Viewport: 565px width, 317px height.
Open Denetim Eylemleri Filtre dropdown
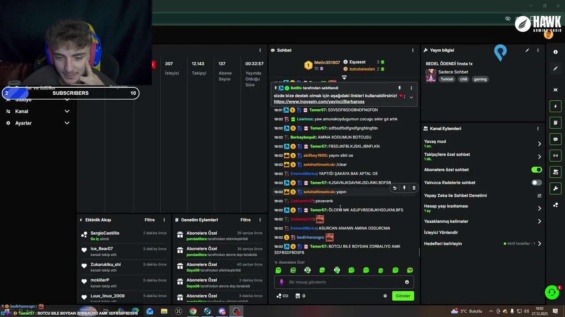coord(245,220)
